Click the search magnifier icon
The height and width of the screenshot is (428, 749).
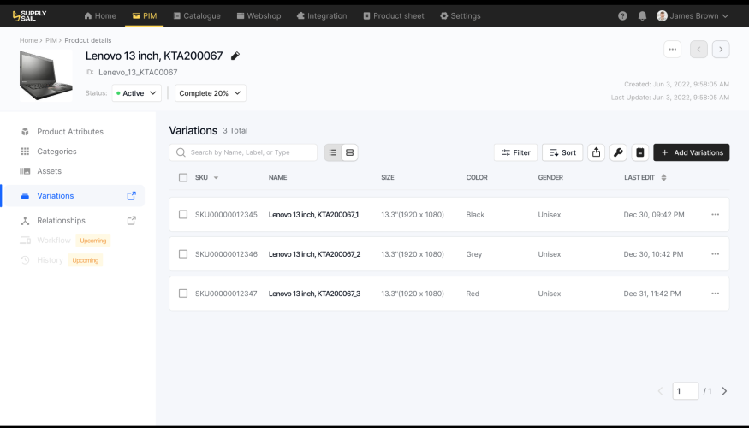tap(181, 152)
